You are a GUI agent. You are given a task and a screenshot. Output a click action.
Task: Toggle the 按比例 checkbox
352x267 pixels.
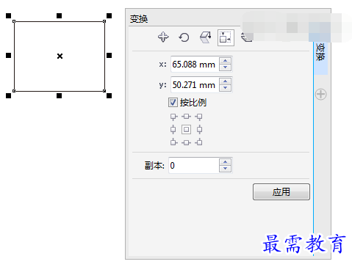coord(173,102)
